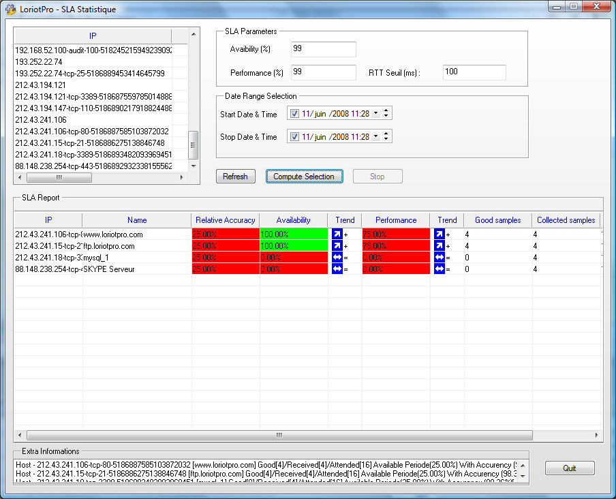Click the upward trend icon for www.loriotpro.com availability
The width and height of the screenshot is (616, 499).
point(337,234)
